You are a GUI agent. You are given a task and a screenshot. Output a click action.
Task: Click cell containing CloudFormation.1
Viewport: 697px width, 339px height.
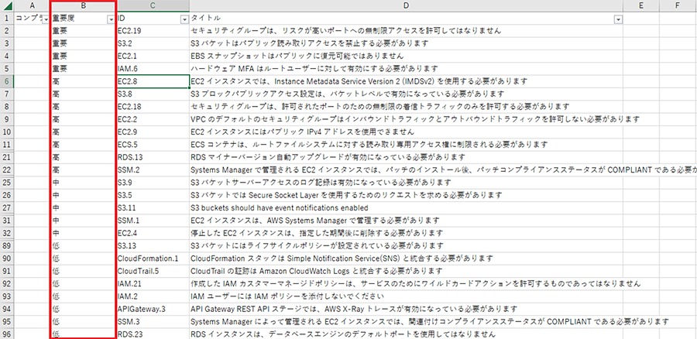click(x=153, y=258)
